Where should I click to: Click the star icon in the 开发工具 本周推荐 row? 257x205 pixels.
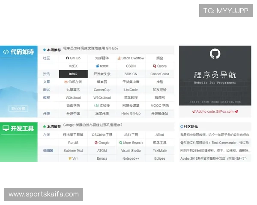[x=45, y=126]
